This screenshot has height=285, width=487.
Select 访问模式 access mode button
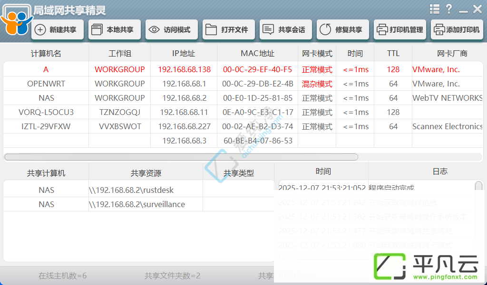pyautogui.click(x=171, y=30)
